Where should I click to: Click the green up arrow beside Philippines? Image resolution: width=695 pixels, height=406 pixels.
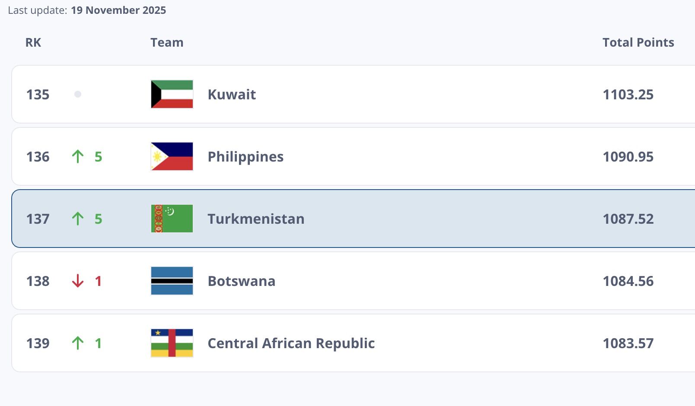click(78, 156)
